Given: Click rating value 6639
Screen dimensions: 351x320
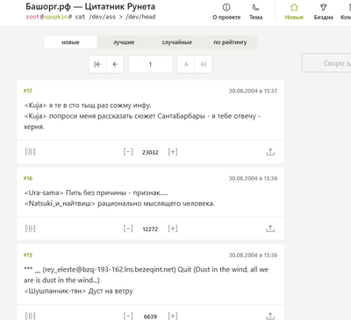Looking at the screenshot, I should tap(150, 316).
